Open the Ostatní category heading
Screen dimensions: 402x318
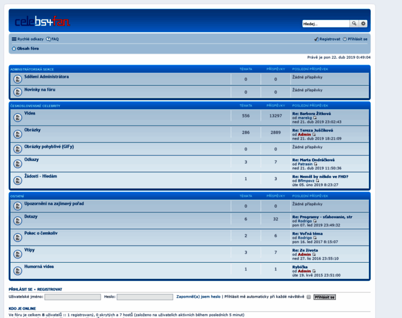(x=17, y=196)
